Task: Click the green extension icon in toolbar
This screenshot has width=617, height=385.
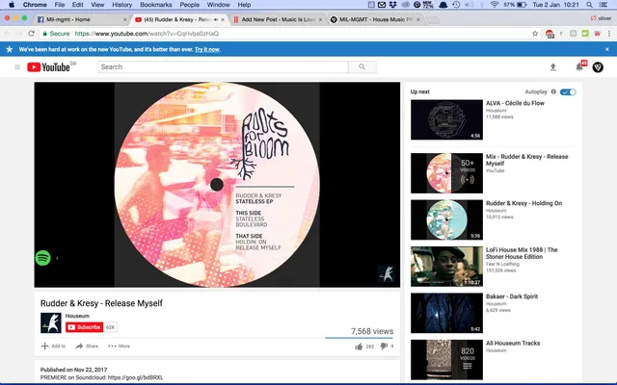Action: pyautogui.click(x=585, y=34)
